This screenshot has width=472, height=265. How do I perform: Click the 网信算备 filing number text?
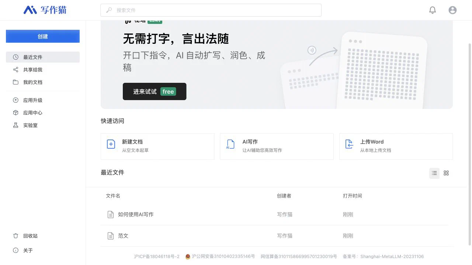click(299, 257)
